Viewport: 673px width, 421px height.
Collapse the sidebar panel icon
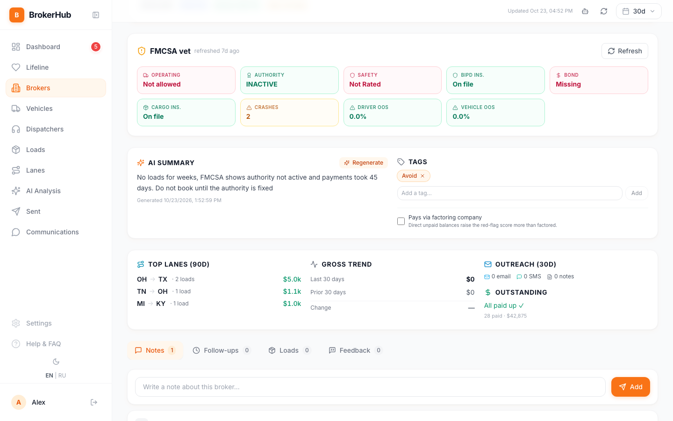point(96,15)
